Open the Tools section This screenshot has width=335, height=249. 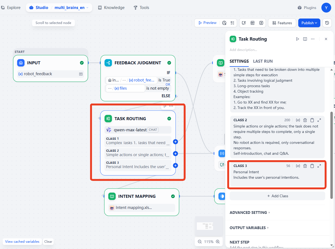(141, 8)
